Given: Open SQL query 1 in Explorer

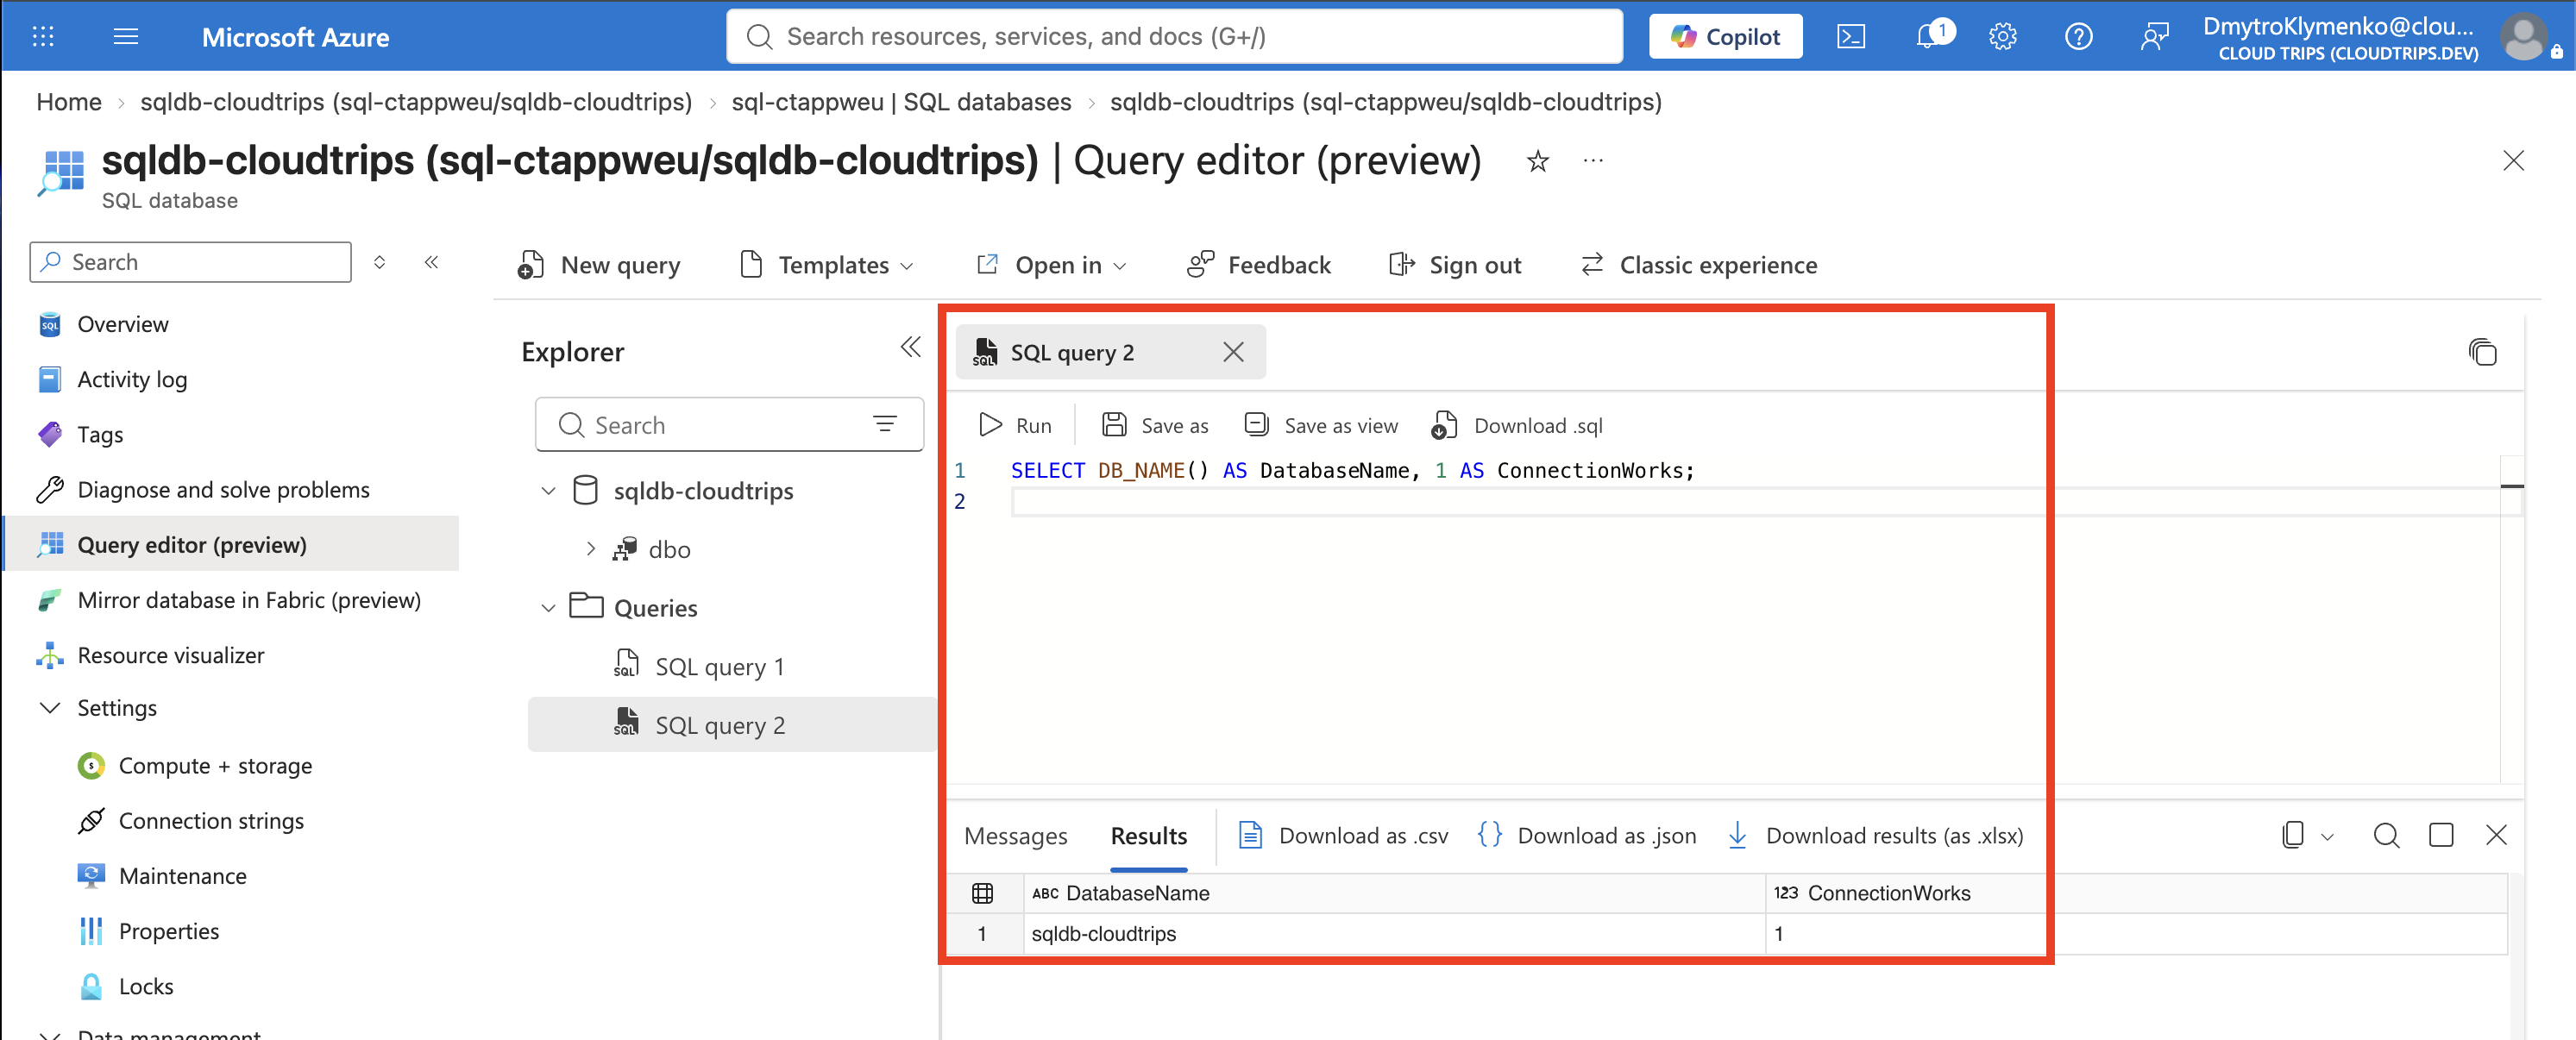Looking at the screenshot, I should (719, 666).
